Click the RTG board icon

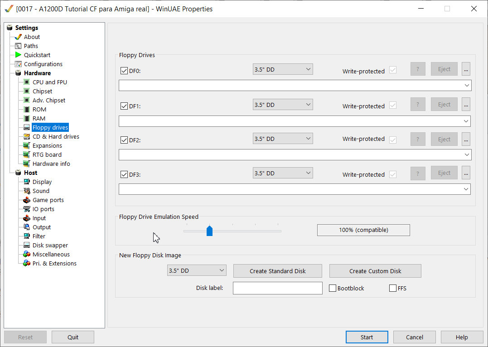coord(27,154)
